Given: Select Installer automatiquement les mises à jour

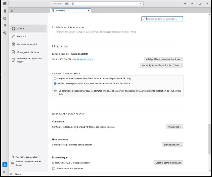Looking at the screenshot, I should click(55, 78).
